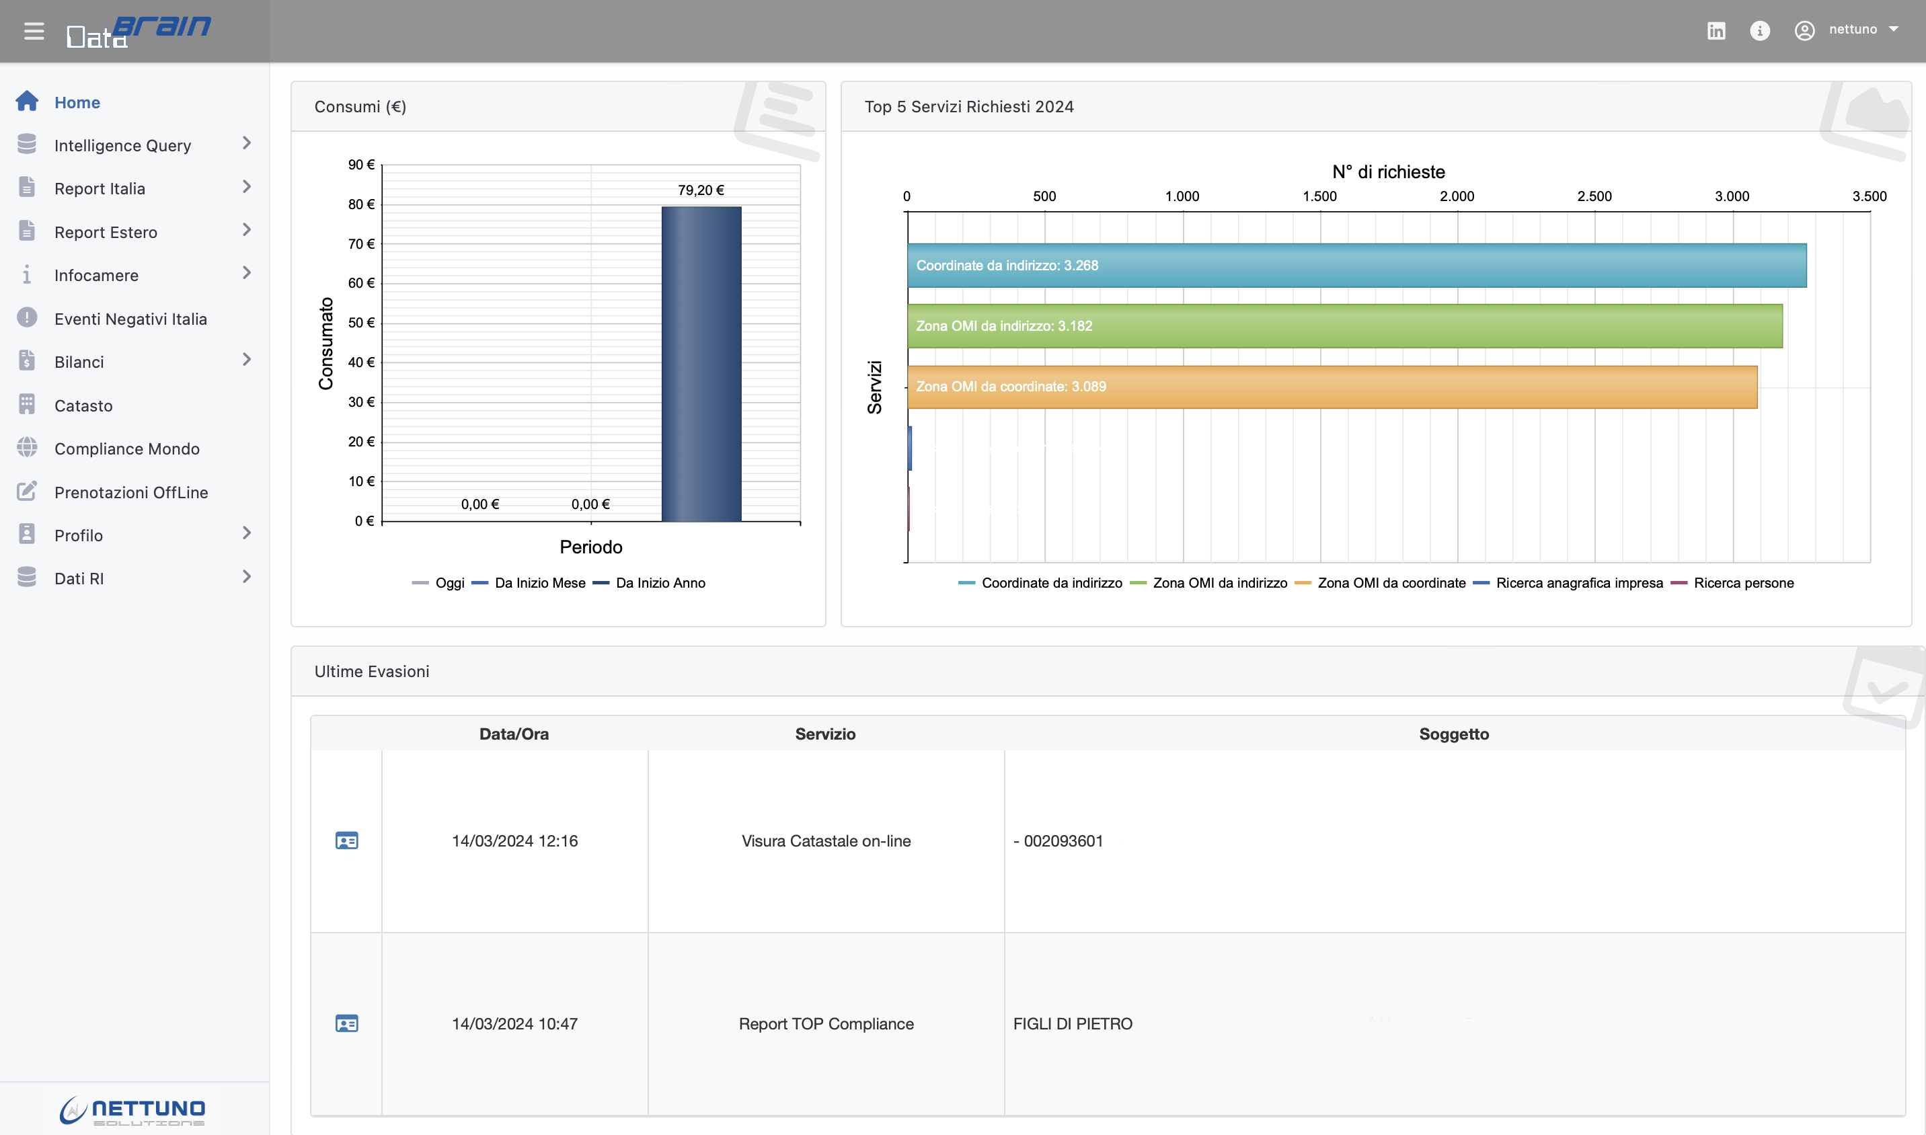Click the Coordinate da indirizzo chart bar
Screen dimensions: 1926x1135
click(1356, 266)
